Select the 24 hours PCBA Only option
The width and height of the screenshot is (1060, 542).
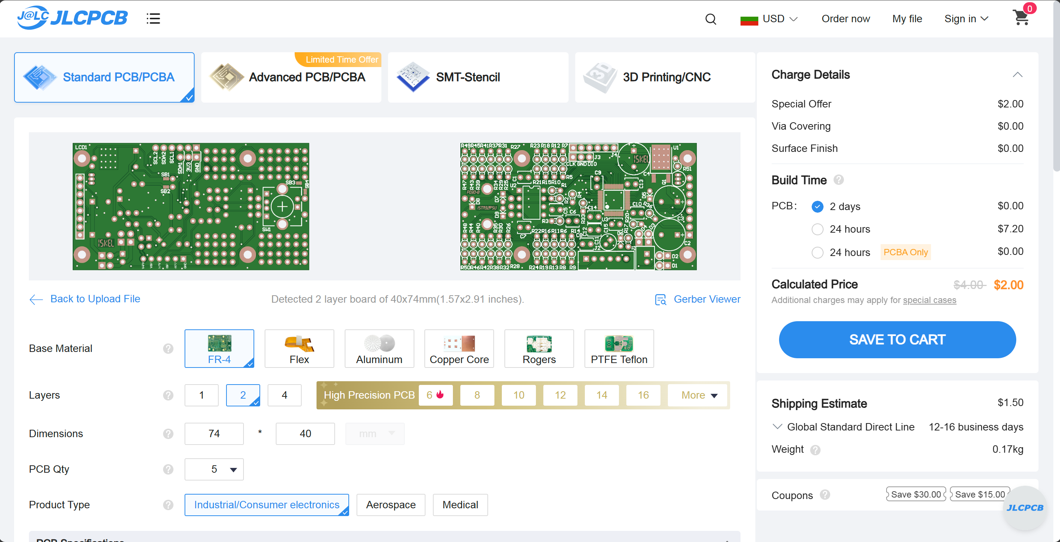click(x=817, y=253)
